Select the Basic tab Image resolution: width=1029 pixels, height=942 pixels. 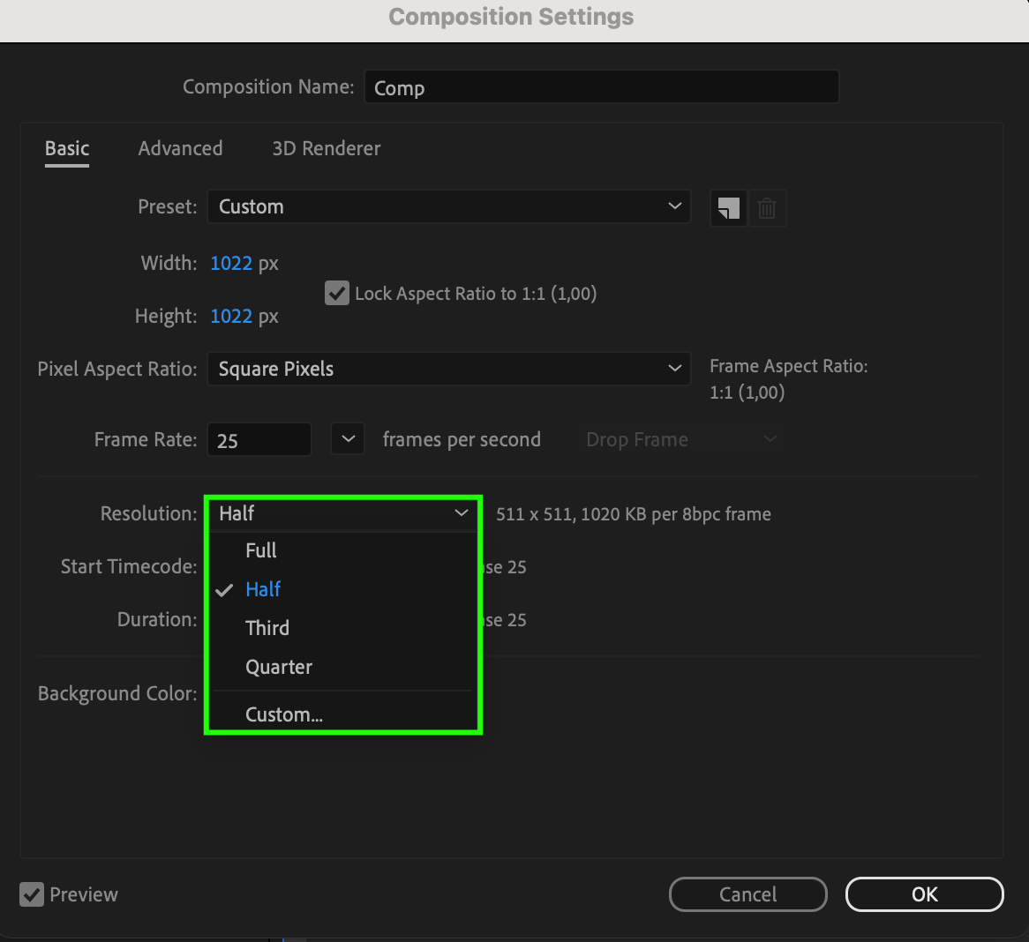pos(67,148)
